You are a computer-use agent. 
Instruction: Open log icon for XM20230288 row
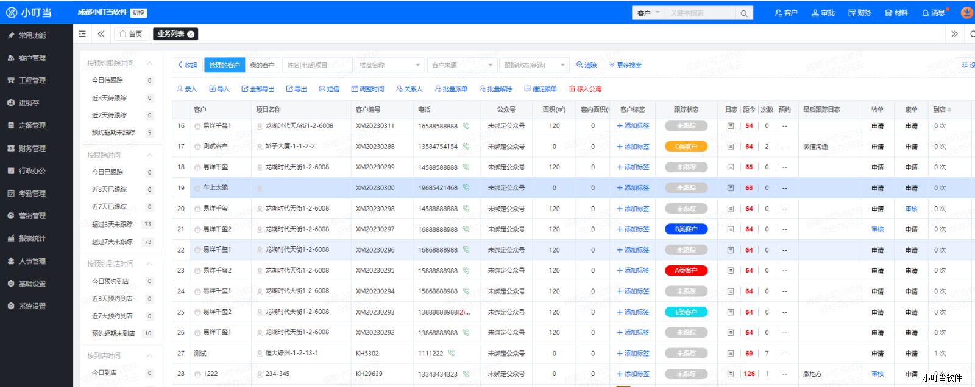731,147
